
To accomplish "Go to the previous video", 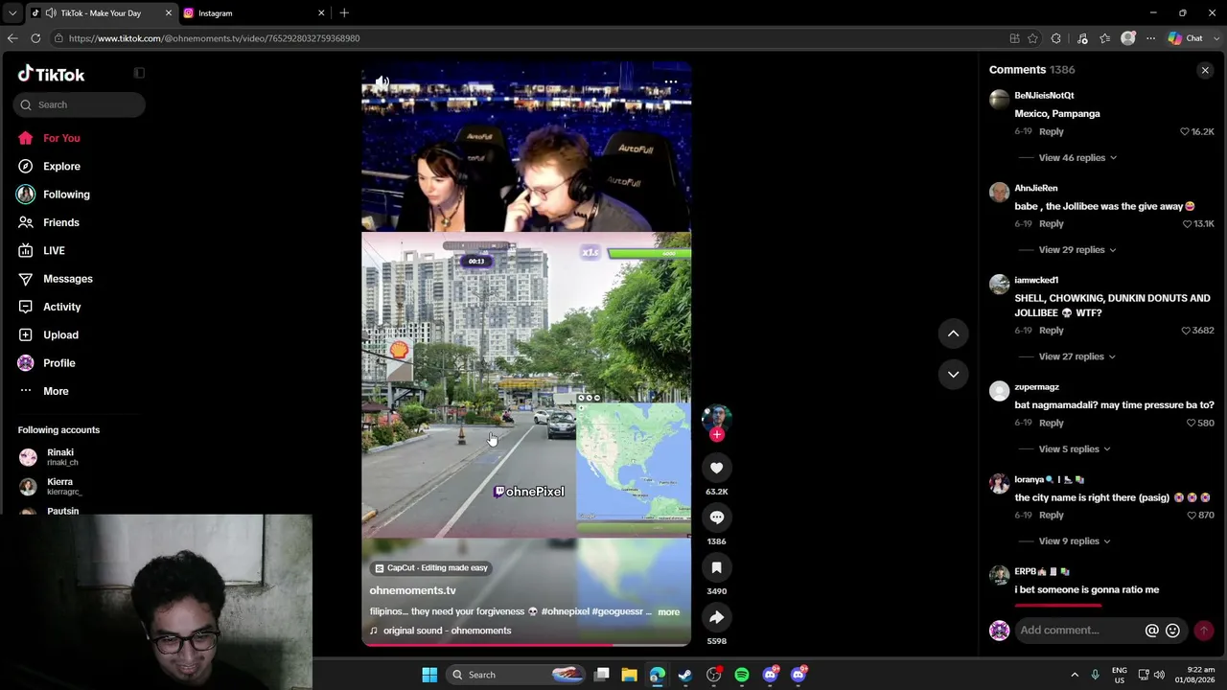I will coord(953,333).
